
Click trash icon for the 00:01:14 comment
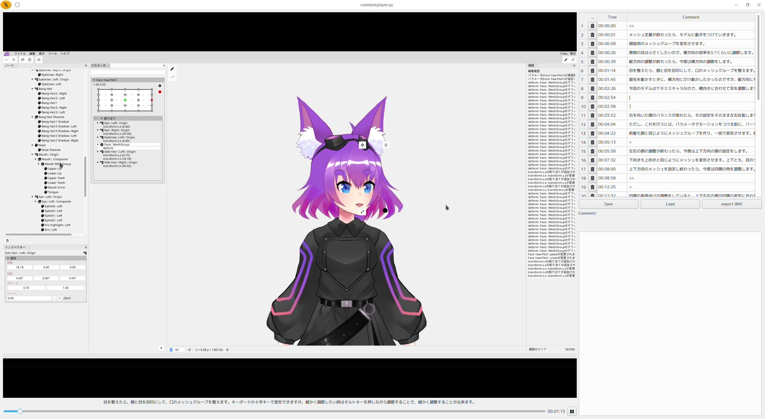tap(592, 71)
